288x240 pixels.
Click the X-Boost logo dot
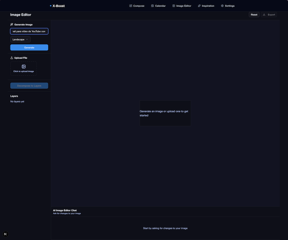[x=51, y=6]
